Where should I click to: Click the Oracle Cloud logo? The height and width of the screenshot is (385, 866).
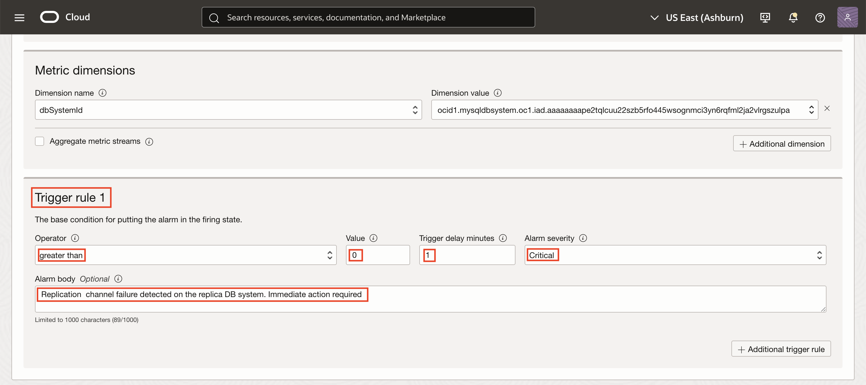[50, 17]
